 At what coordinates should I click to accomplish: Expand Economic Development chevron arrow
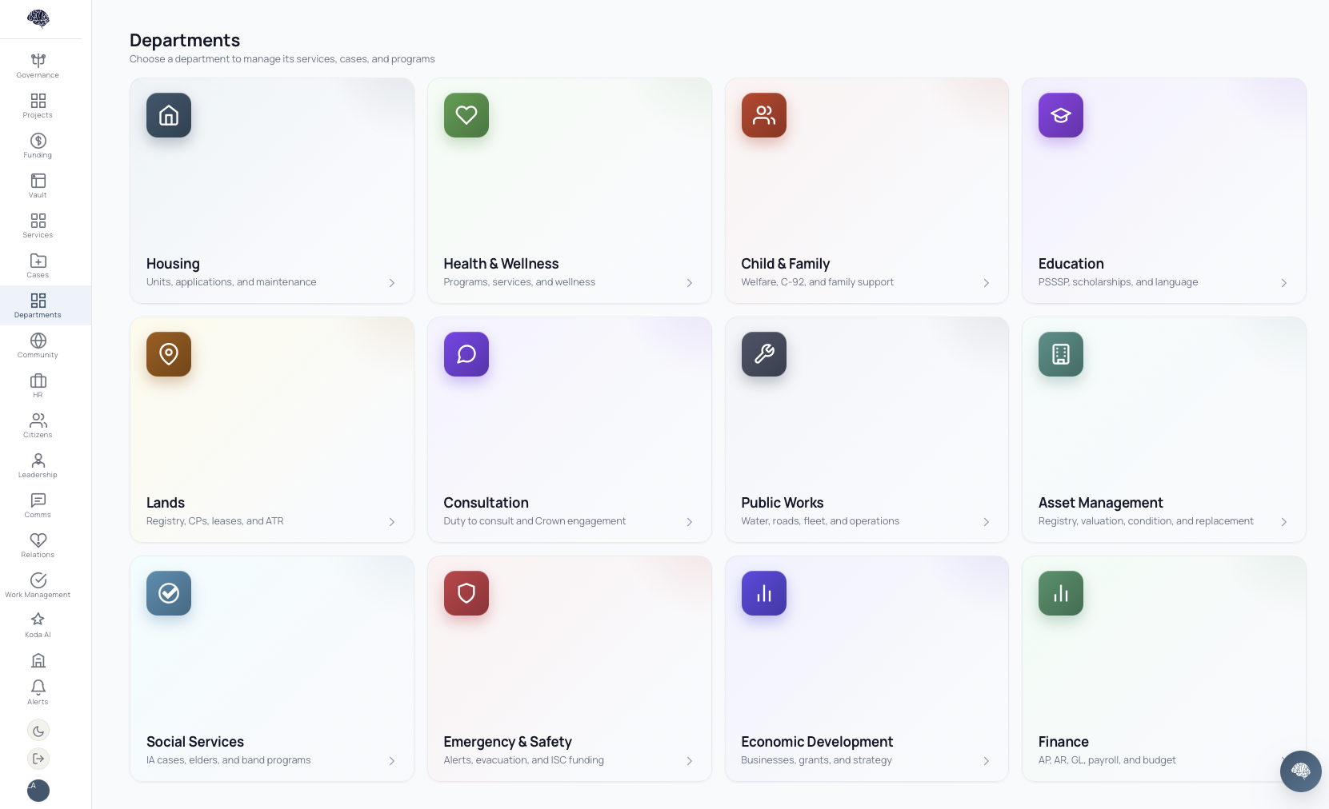987,761
